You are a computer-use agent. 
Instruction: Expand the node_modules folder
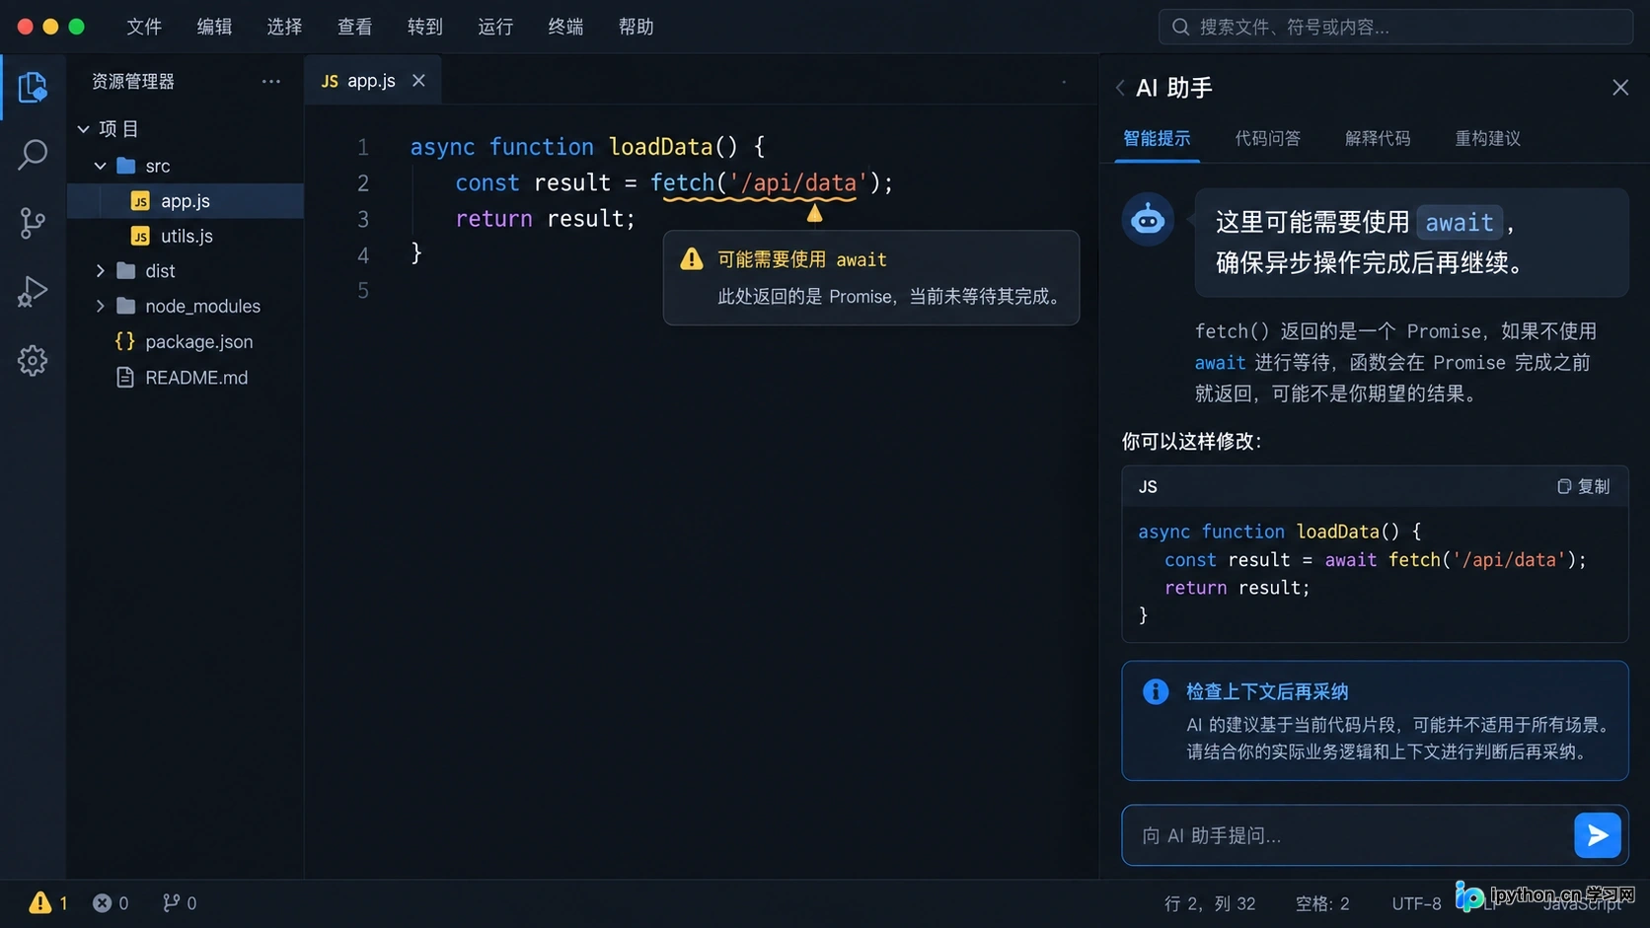[x=101, y=307]
